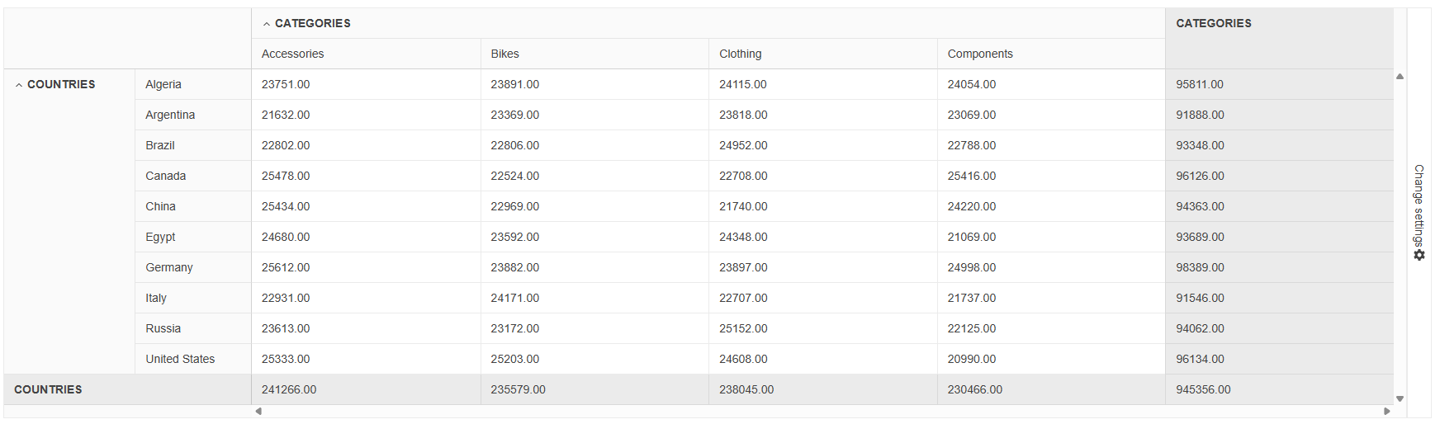1440x424 pixels.
Task: Select the Accessories column header
Action: [293, 54]
